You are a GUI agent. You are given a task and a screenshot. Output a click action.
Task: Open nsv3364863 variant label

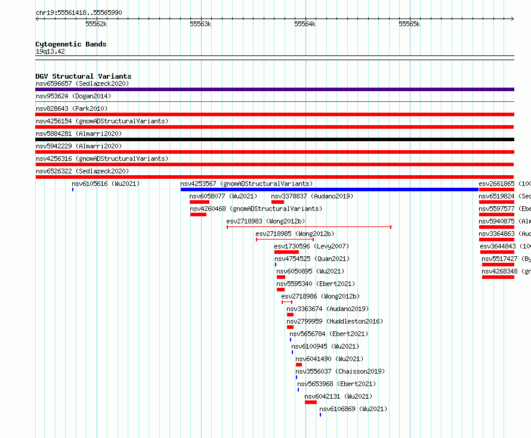click(505, 234)
